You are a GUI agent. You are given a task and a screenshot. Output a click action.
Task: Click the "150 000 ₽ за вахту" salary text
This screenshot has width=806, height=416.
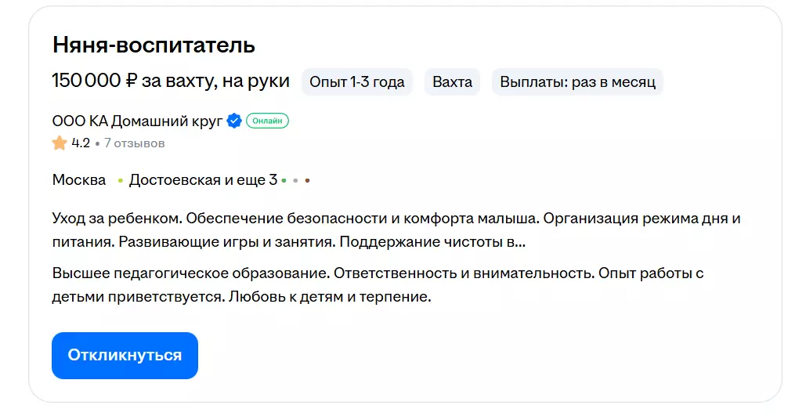171,81
